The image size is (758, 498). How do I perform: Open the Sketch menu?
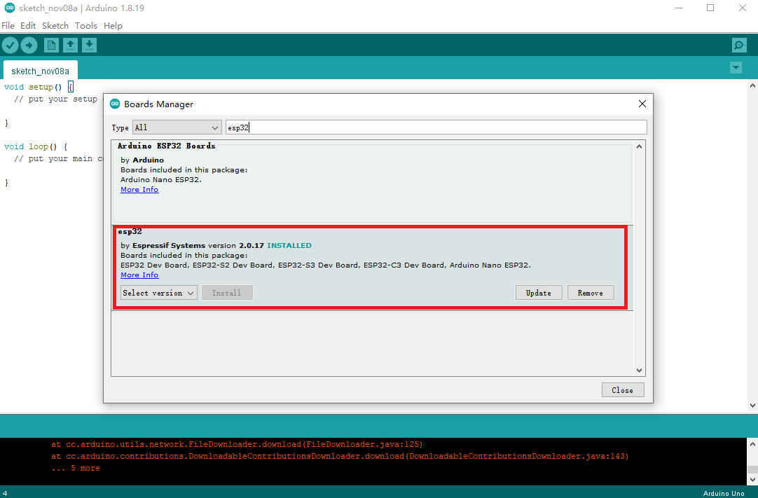tap(55, 26)
